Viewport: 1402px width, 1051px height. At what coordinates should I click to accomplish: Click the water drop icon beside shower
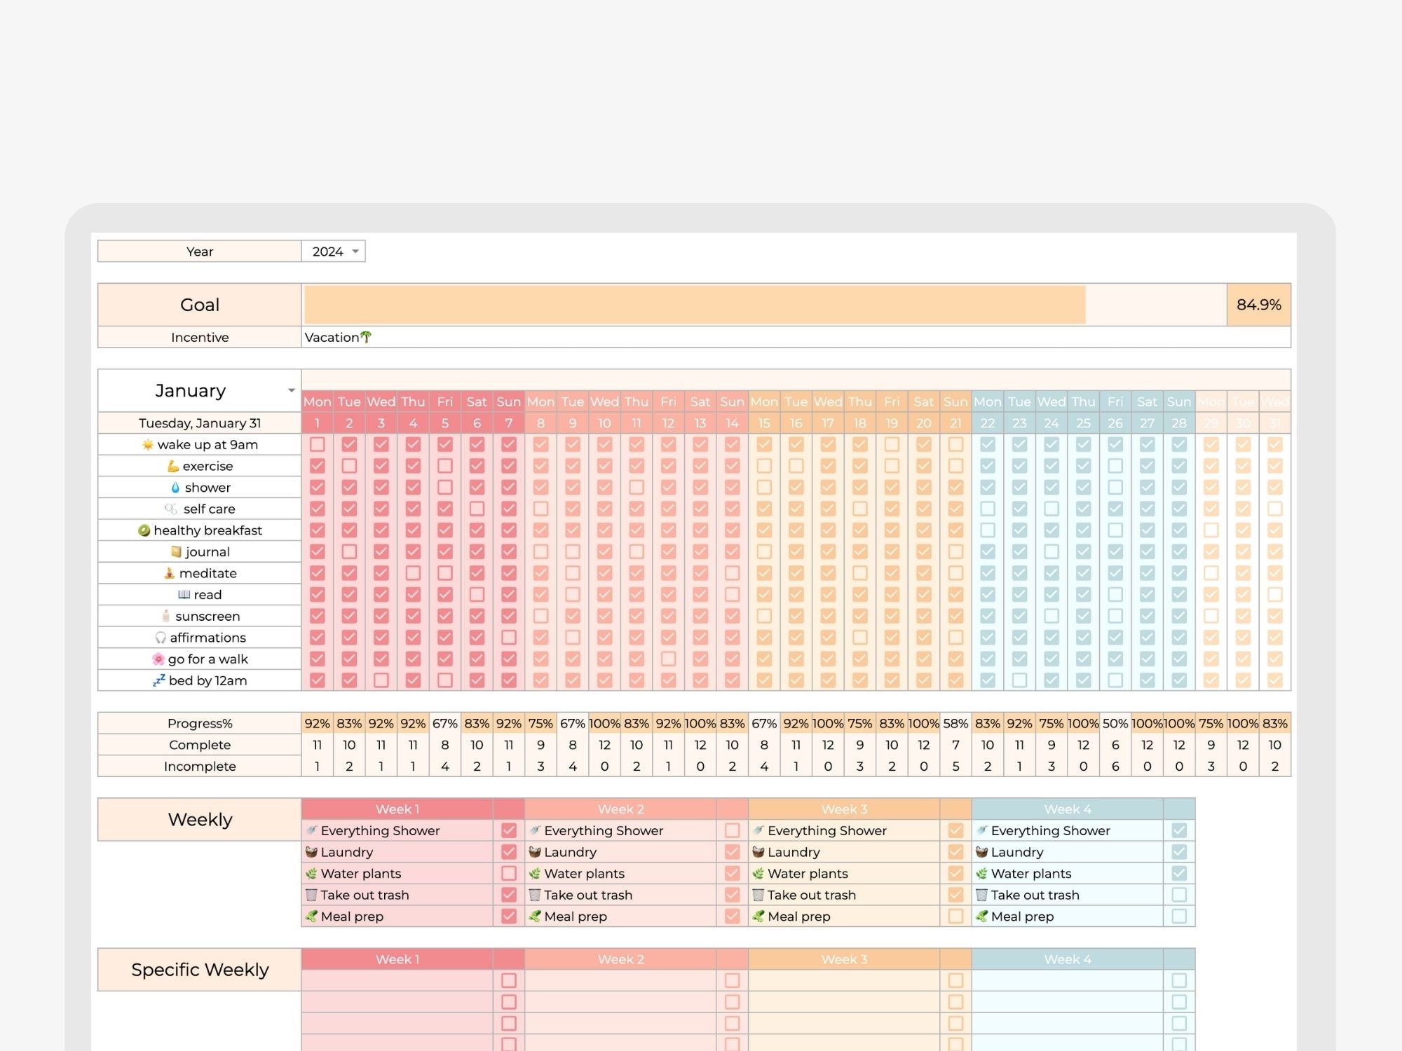tap(175, 488)
